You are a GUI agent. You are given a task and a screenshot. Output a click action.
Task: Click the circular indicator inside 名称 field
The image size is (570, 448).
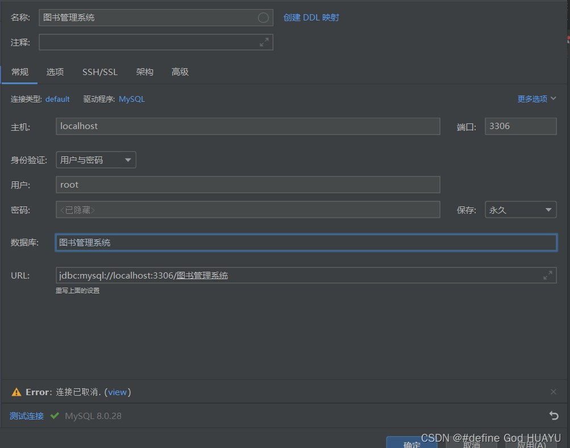point(263,17)
